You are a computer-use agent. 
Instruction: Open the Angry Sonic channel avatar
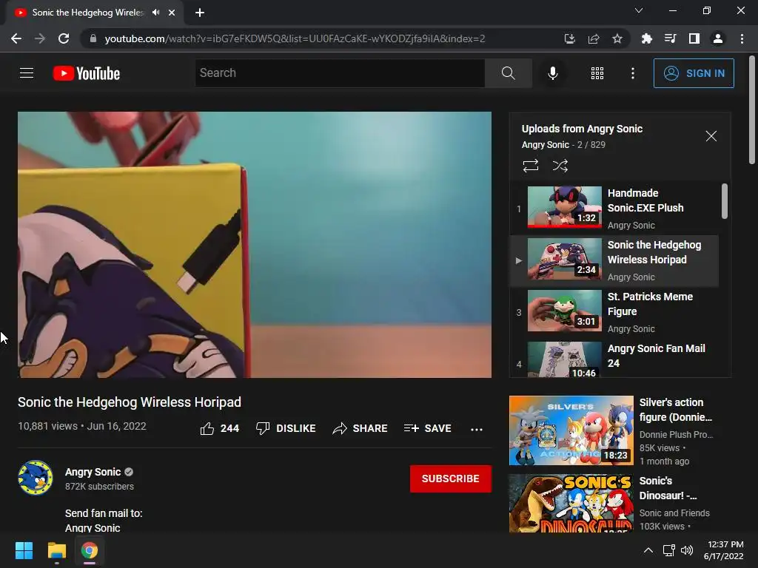pos(36,479)
